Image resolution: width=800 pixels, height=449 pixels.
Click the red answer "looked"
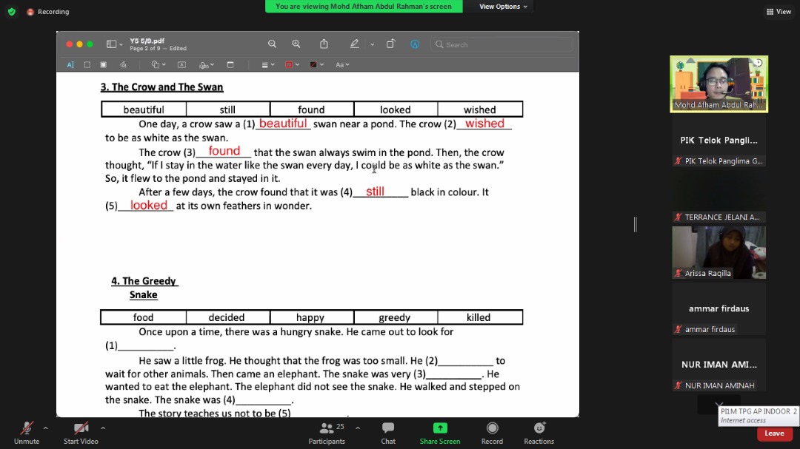(148, 205)
